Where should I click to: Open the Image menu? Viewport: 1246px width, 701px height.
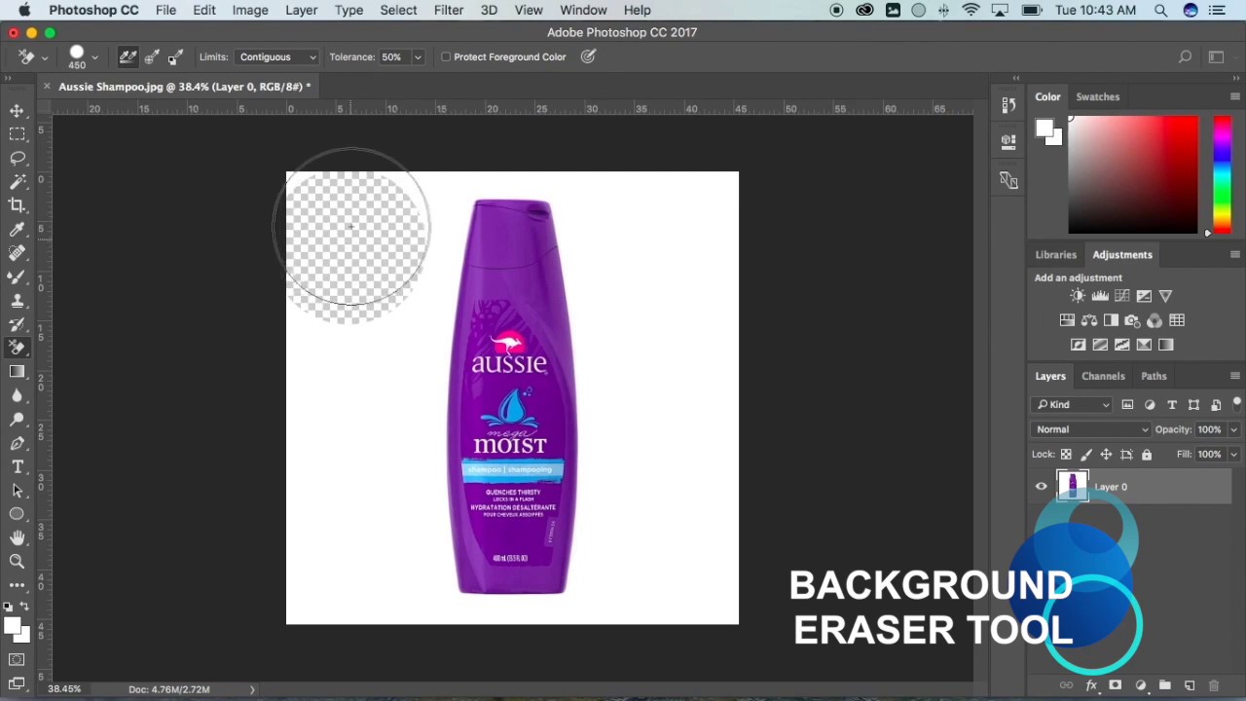click(x=250, y=10)
